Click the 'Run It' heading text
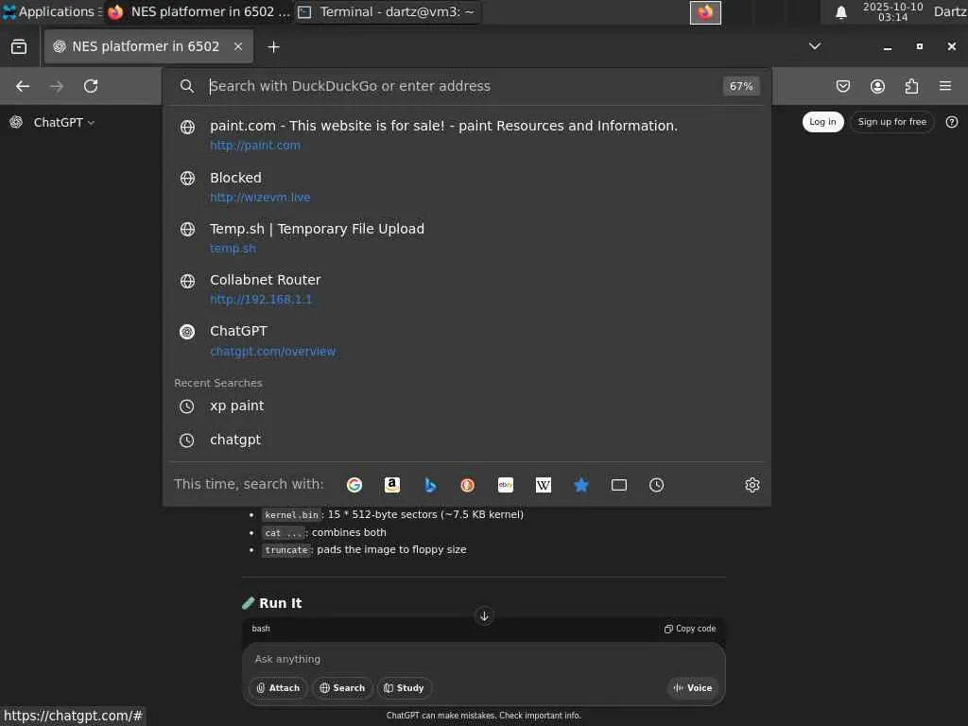Screen dimensions: 968x726 click(280, 603)
